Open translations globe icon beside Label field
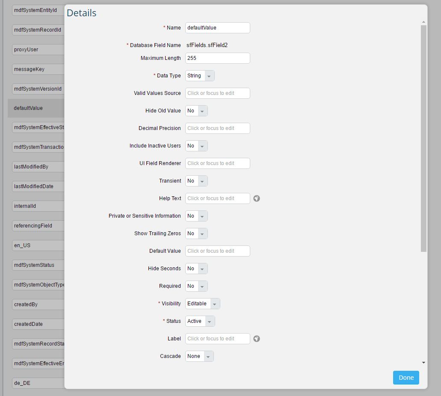 257,339
